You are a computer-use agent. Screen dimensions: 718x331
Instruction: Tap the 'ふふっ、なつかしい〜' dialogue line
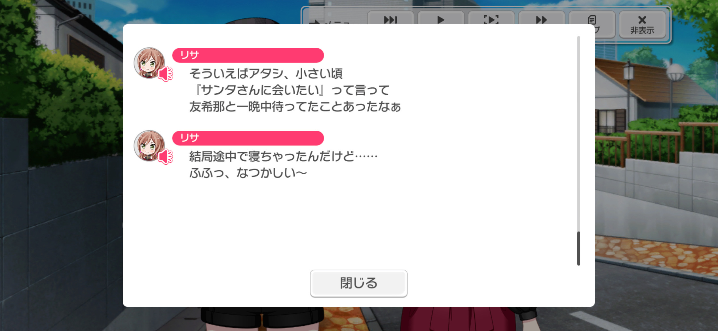tap(248, 173)
